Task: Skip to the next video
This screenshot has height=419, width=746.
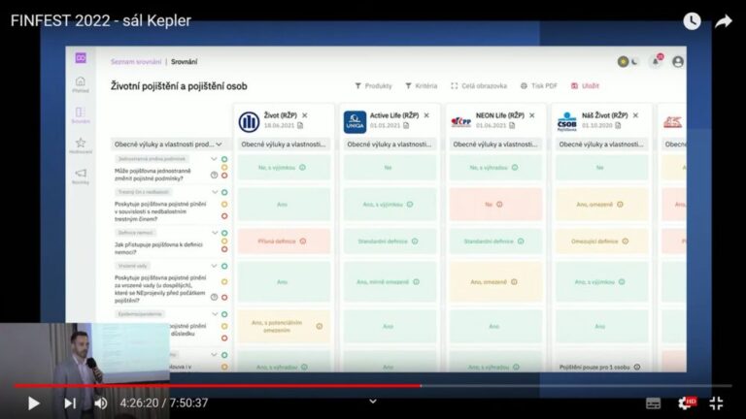Action: 70,403
